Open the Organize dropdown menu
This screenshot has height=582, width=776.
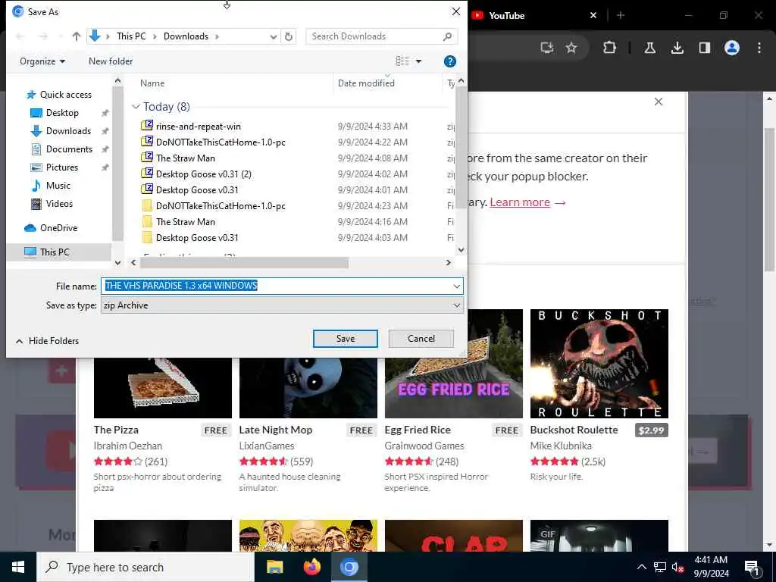coord(42,61)
